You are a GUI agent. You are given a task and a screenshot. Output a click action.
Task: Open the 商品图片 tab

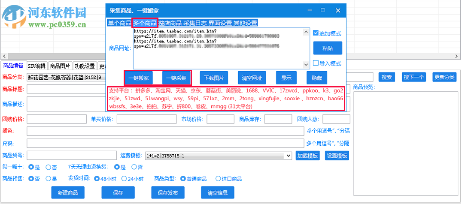click(x=60, y=66)
